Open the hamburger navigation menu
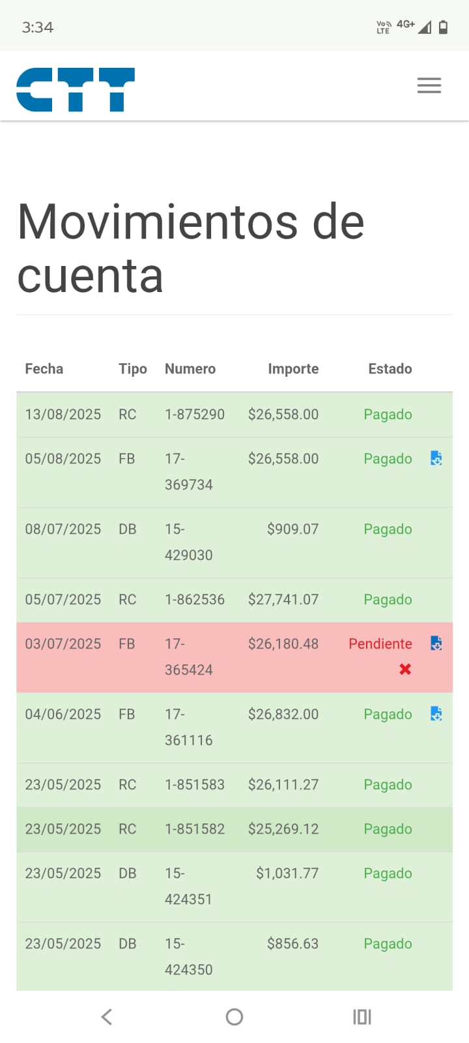This screenshot has width=469, height=1043. pyautogui.click(x=429, y=85)
